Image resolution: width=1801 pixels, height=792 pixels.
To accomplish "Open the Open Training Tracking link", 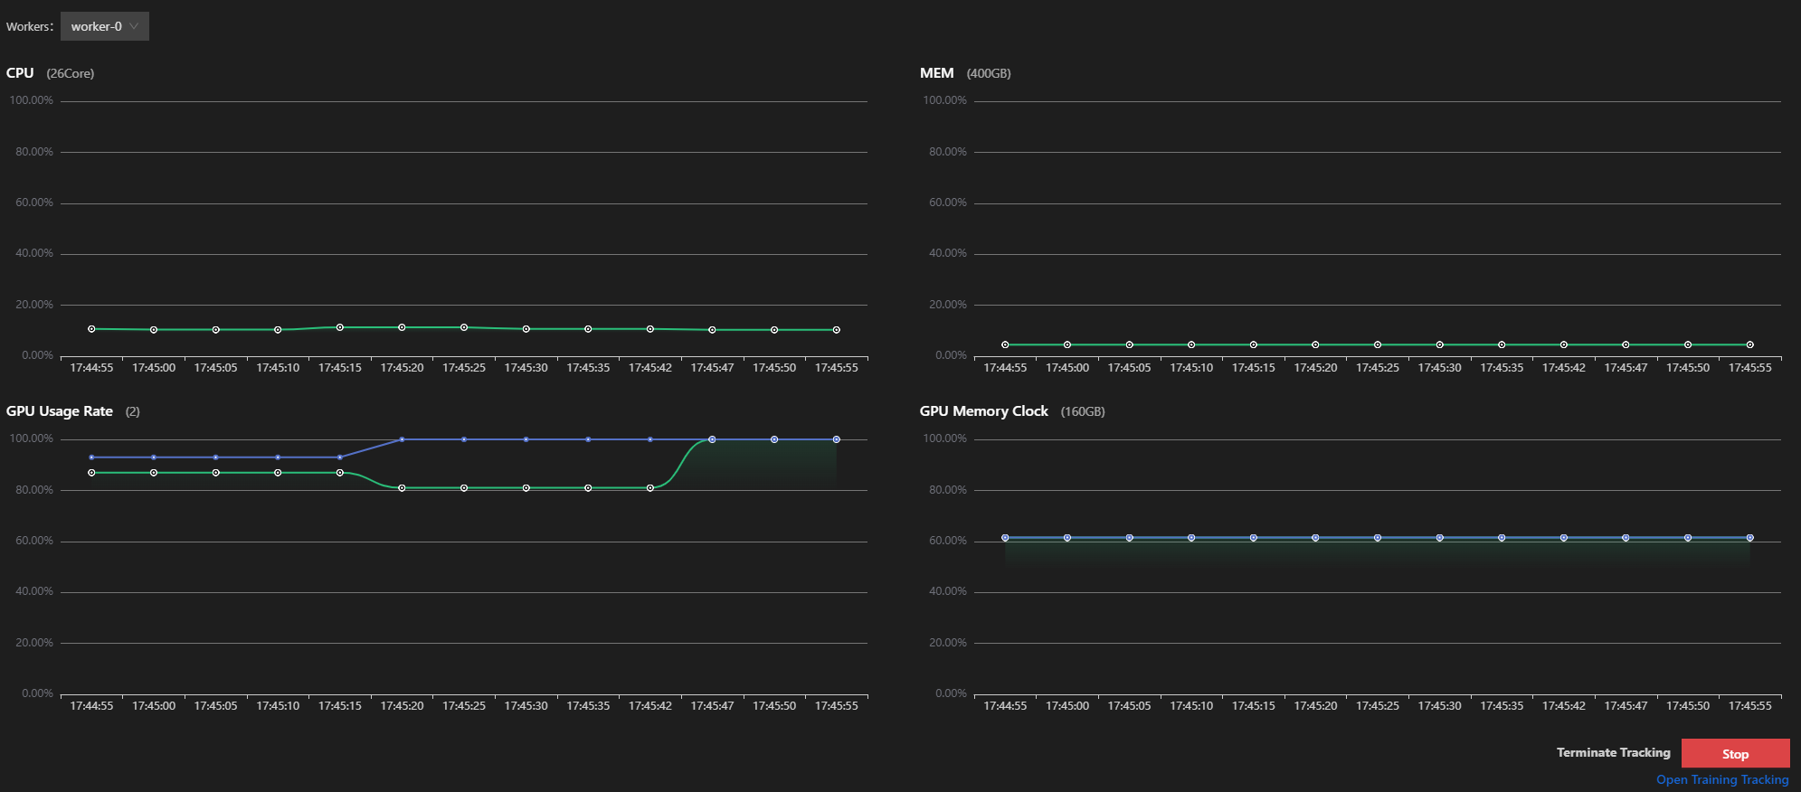I will click(1721, 779).
